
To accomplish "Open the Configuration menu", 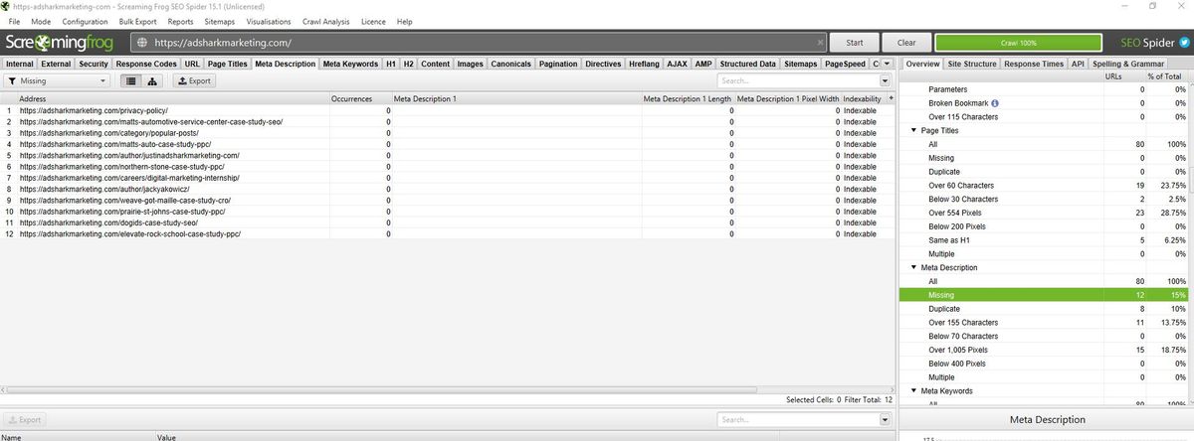I will [x=86, y=21].
